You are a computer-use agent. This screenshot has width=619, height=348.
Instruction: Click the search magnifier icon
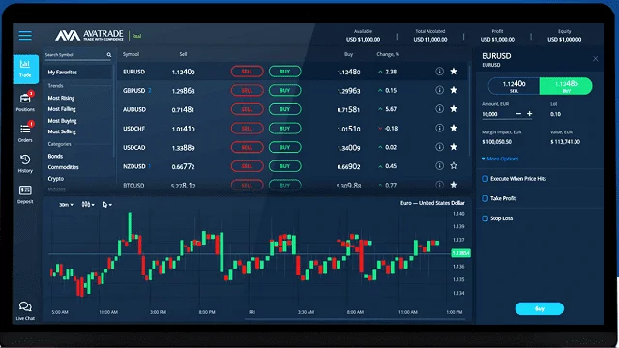(x=109, y=55)
